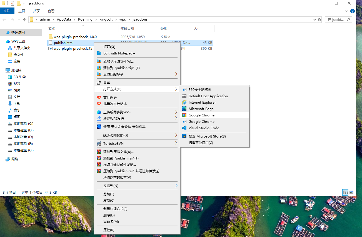This screenshot has height=237, width=362.
Task: Open the 查看 ribbon tab
Action: (x=51, y=11)
